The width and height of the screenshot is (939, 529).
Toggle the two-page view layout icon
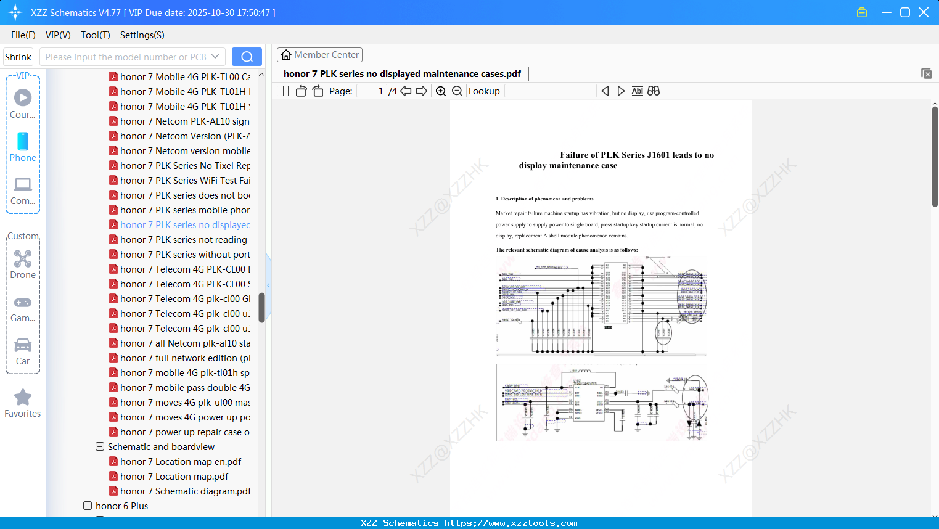tap(283, 91)
